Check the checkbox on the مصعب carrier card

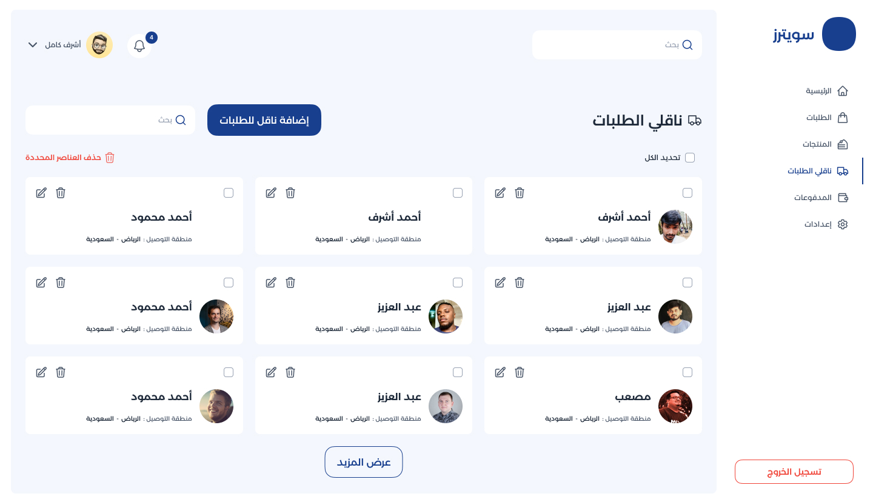[x=687, y=372]
